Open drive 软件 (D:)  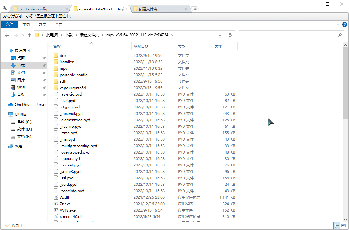tap(24, 129)
